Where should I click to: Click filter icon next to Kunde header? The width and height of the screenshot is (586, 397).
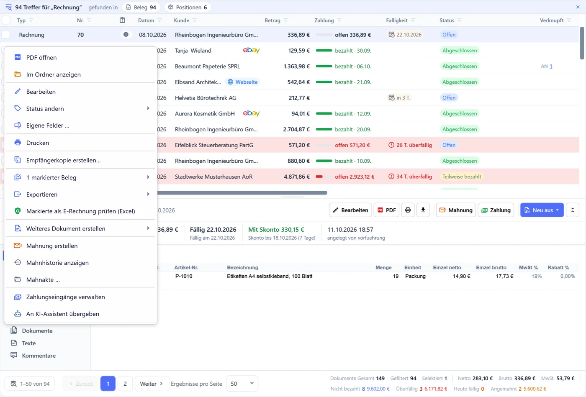(x=195, y=20)
